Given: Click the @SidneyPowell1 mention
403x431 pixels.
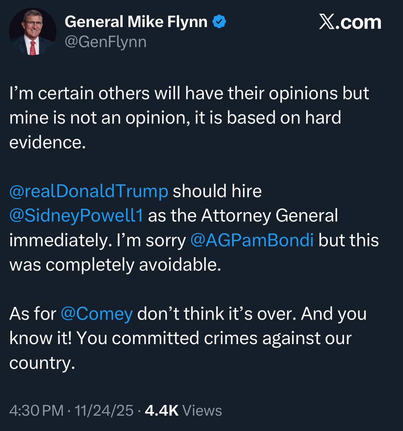Looking at the screenshot, I should coord(76,216).
